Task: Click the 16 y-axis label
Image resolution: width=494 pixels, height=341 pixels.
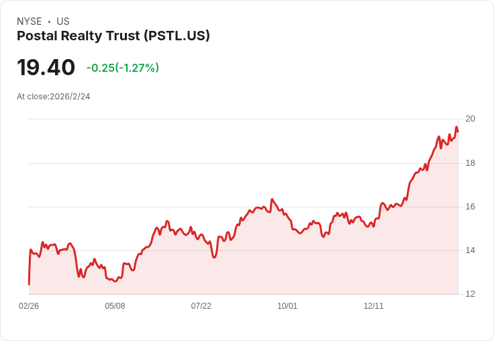Action: [x=470, y=207]
